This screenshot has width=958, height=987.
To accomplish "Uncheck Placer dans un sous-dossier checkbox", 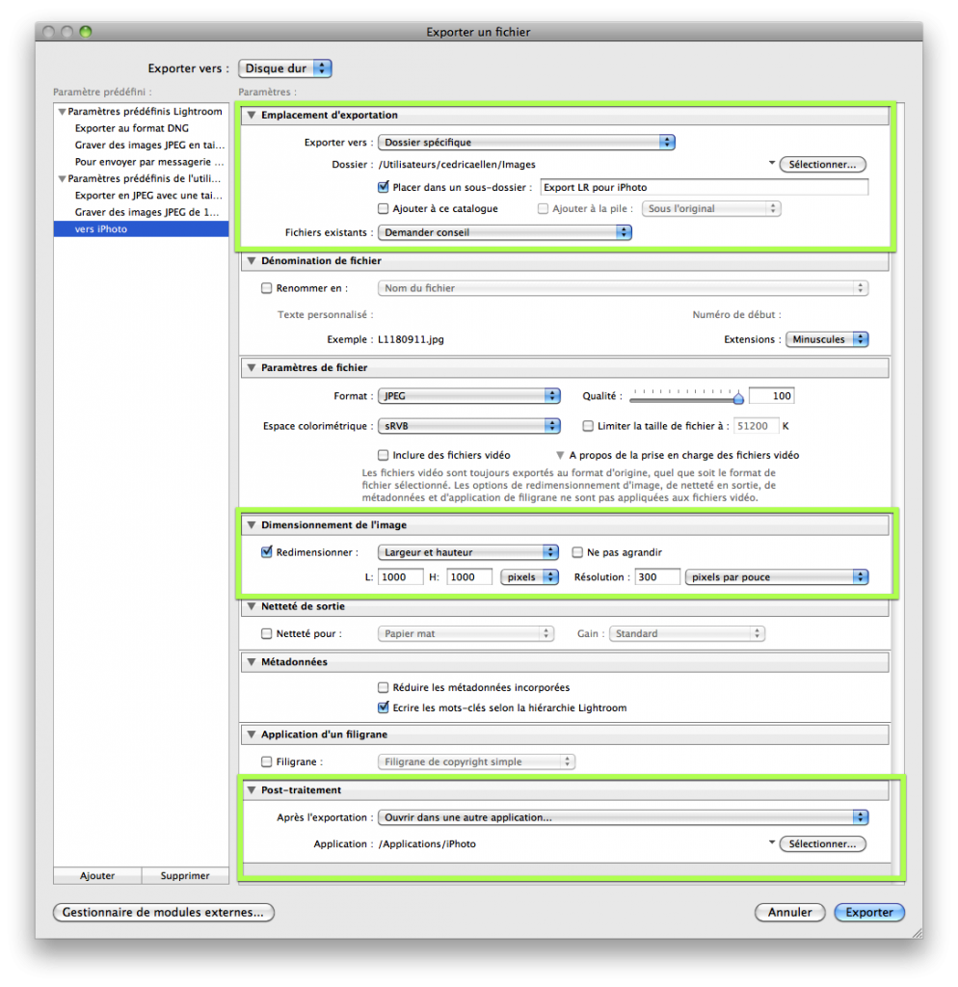I will [x=384, y=187].
